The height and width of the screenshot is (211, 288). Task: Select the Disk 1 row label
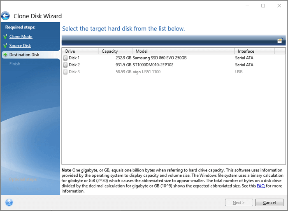74,58
